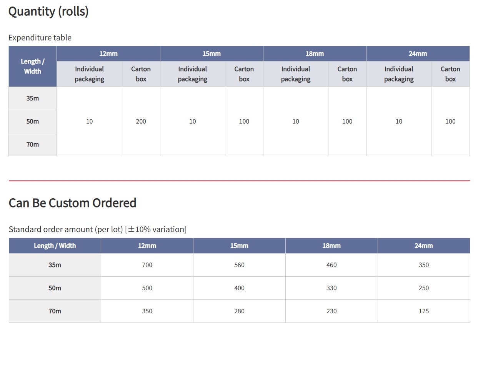Image resolution: width=478 pixels, height=376 pixels.
Task: Click the 70m row label in the Expenditure table
Action: coord(33,145)
